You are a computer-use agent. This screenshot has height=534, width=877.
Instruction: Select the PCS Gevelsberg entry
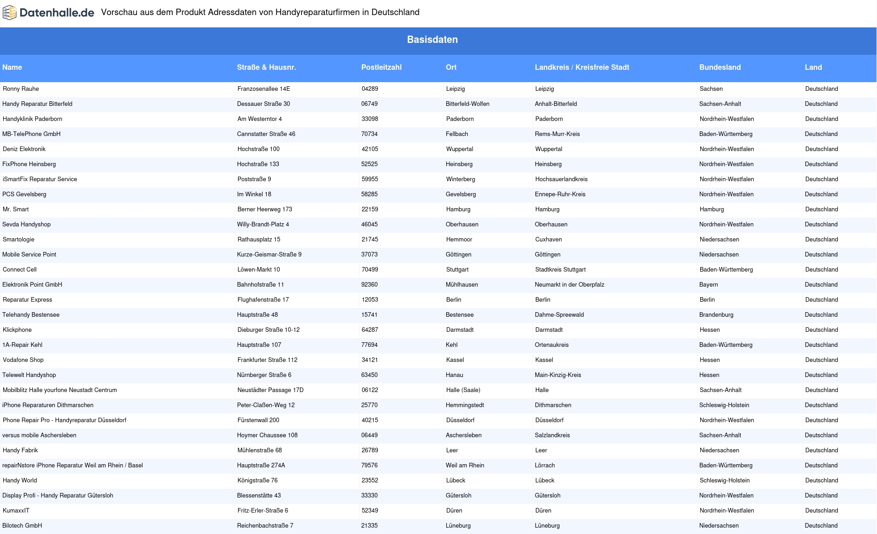(24, 194)
